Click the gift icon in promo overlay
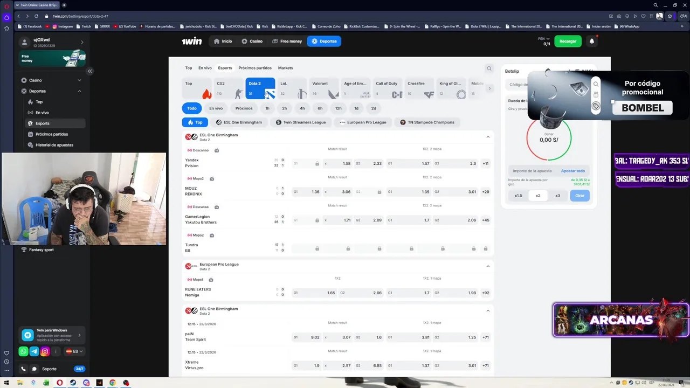The image size is (690, 388). 596,95
